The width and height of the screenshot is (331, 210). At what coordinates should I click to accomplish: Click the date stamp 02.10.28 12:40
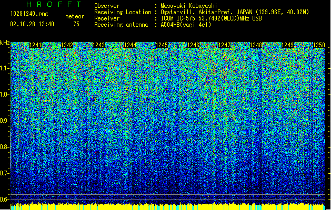coord(32,24)
